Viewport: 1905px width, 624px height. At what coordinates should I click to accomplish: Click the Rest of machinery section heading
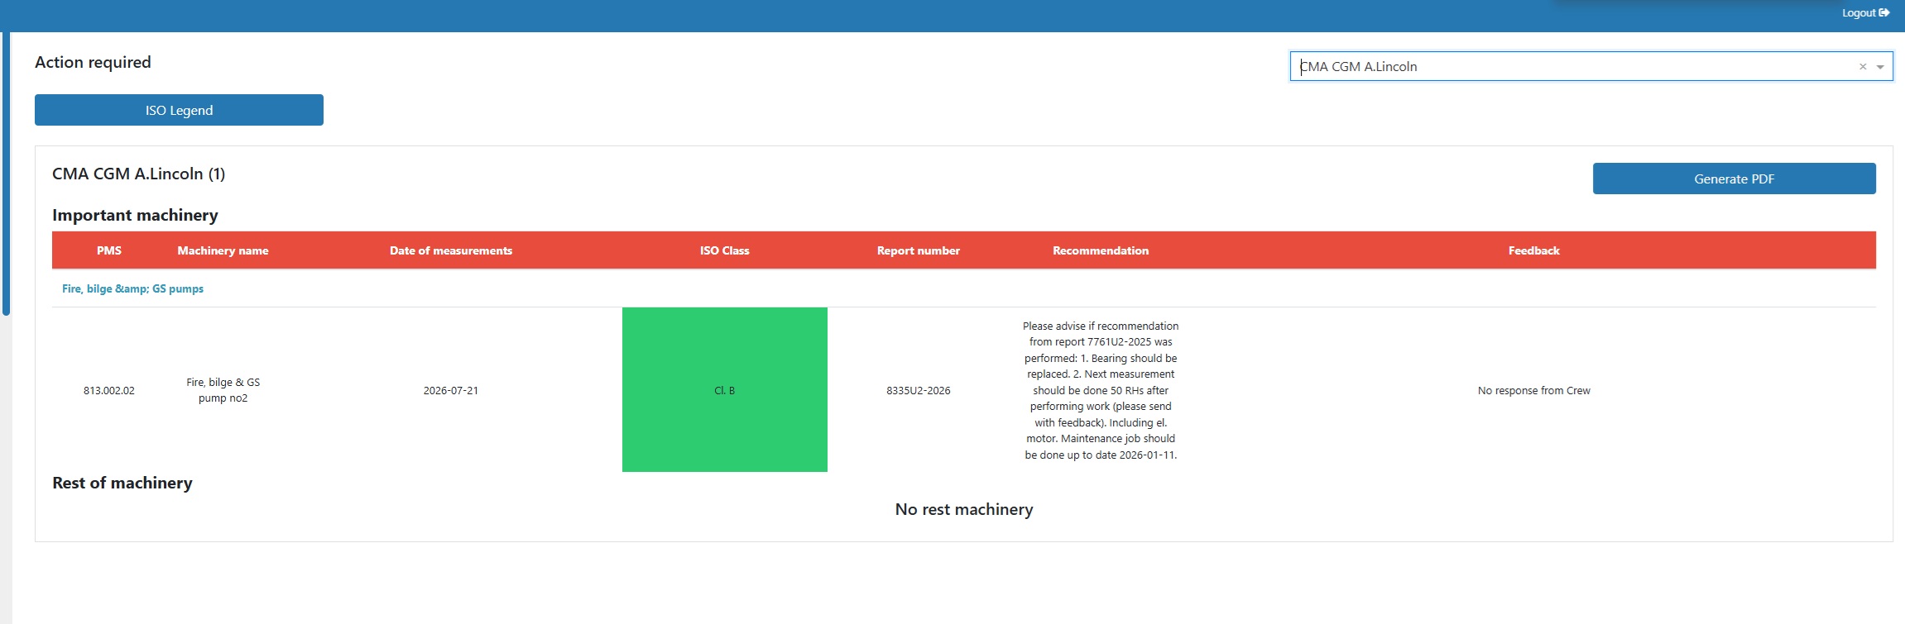tap(122, 483)
